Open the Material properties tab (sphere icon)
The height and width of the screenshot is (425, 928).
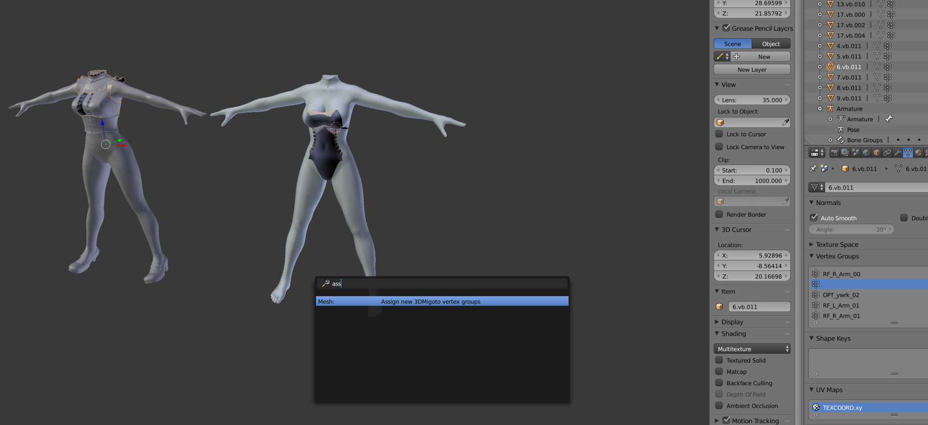pyautogui.click(x=919, y=153)
